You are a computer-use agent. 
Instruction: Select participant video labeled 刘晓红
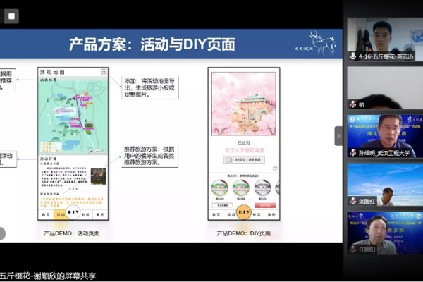pyautogui.click(x=384, y=183)
